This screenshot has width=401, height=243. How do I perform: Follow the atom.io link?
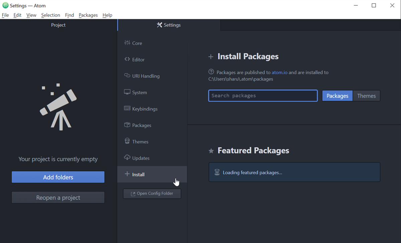279,72
